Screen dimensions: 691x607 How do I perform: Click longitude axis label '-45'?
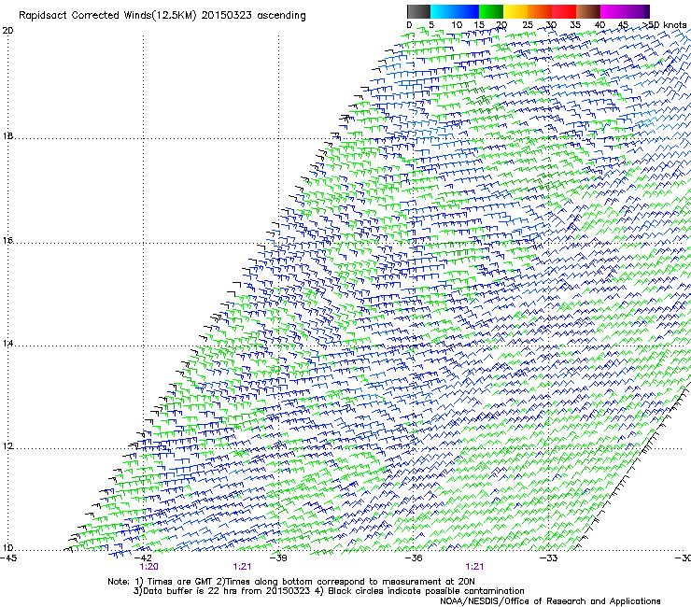tap(8, 558)
